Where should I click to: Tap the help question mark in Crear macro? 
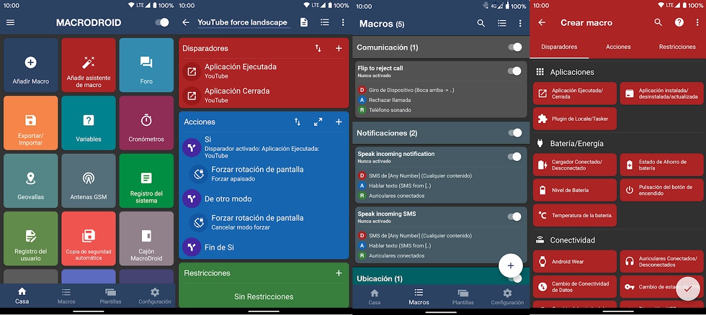click(679, 22)
